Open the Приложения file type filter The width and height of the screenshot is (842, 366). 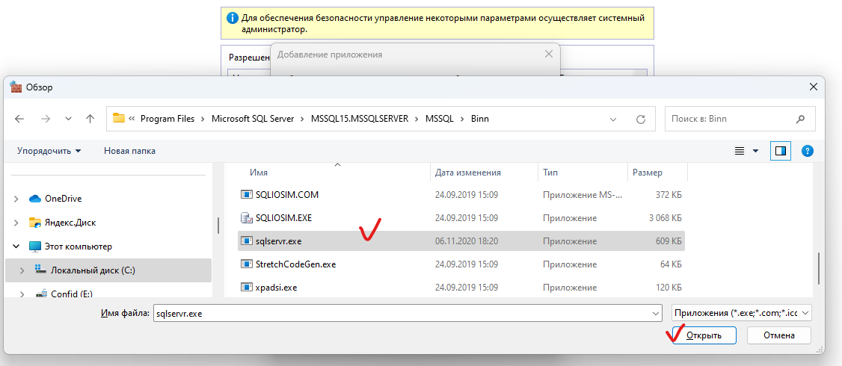pyautogui.click(x=742, y=313)
